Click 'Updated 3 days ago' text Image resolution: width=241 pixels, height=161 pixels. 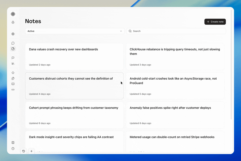(x=140, y=65)
